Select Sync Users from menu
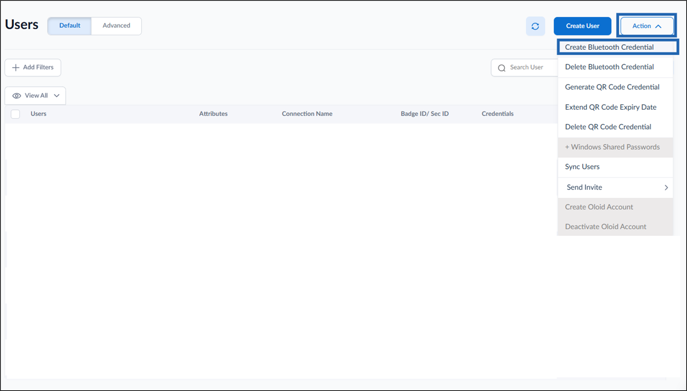Viewport: 687px width, 391px height. point(615,167)
